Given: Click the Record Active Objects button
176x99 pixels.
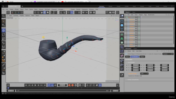Looking at the screenshot, I should (69, 85).
